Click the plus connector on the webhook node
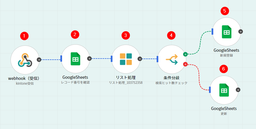This screenshot has width=256, height=129. tap(39, 60)
